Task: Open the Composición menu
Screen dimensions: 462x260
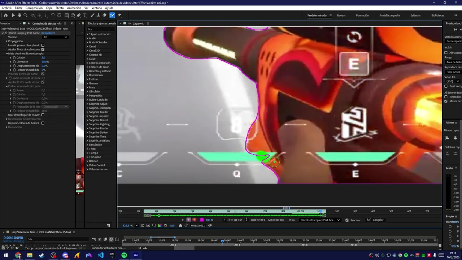Action: pos(34,8)
